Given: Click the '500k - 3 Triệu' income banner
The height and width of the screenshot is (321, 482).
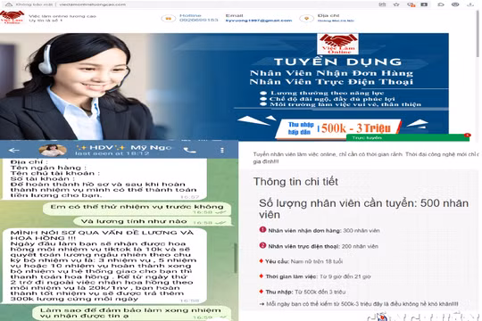Looking at the screenshot, I should click(x=338, y=128).
